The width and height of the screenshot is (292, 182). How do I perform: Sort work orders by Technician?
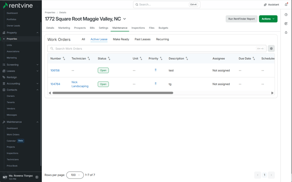(x=89, y=58)
